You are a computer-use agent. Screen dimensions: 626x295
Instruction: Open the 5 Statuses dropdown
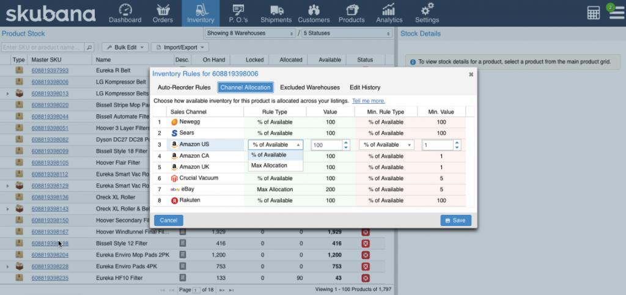(347, 34)
